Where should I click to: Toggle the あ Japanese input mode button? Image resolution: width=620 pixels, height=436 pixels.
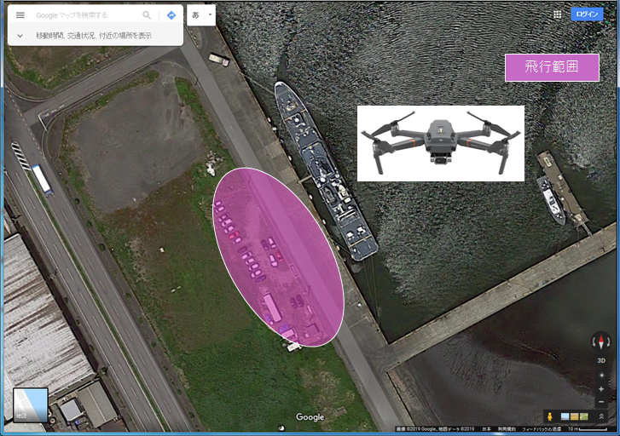click(195, 15)
